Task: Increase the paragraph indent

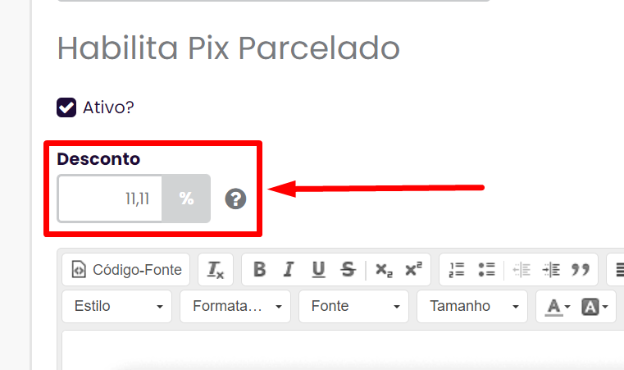Action: (x=551, y=270)
